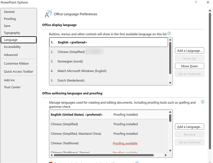Click authoring list scroll down arrow
This screenshot has height=163, width=213.
pyautogui.click(x=170, y=151)
